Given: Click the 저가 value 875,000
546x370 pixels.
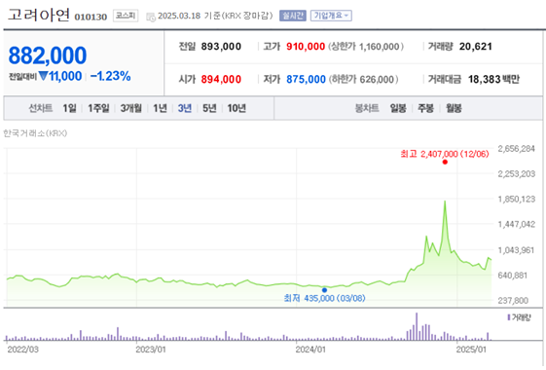Looking at the screenshot, I should pos(306,80).
